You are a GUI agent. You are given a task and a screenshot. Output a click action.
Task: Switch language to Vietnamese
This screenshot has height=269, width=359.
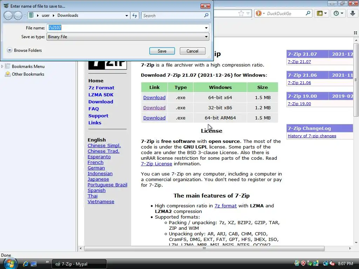point(101,201)
